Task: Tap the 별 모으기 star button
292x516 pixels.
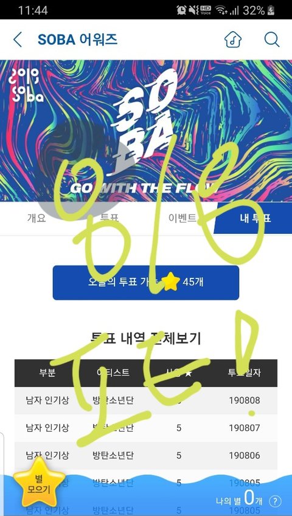Action: [x=39, y=483]
